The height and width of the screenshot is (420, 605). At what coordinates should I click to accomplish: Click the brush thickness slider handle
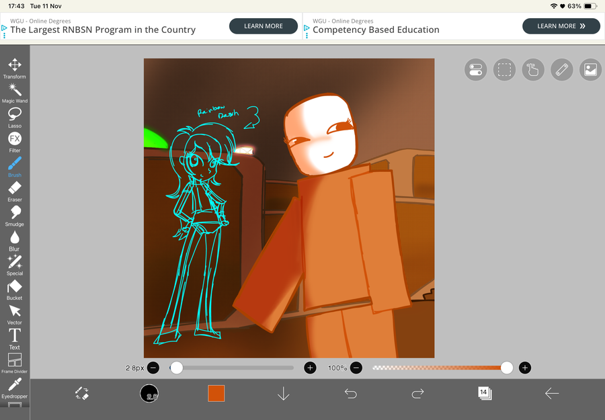(x=177, y=368)
